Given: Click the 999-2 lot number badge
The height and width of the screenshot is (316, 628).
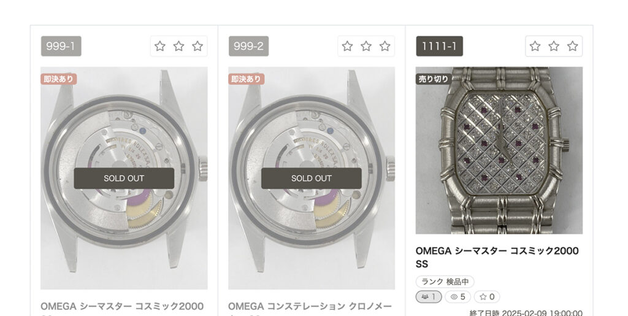Looking at the screenshot, I should tap(249, 46).
